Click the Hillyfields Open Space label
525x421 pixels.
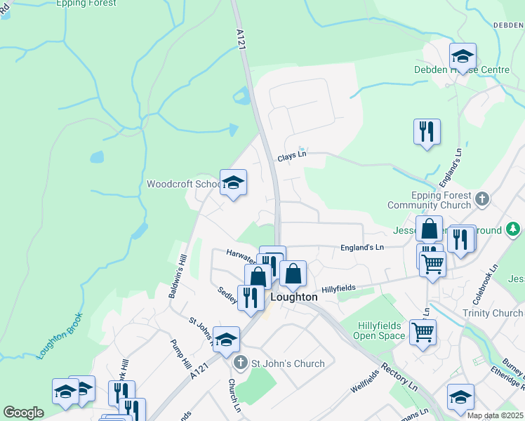click(379, 330)
